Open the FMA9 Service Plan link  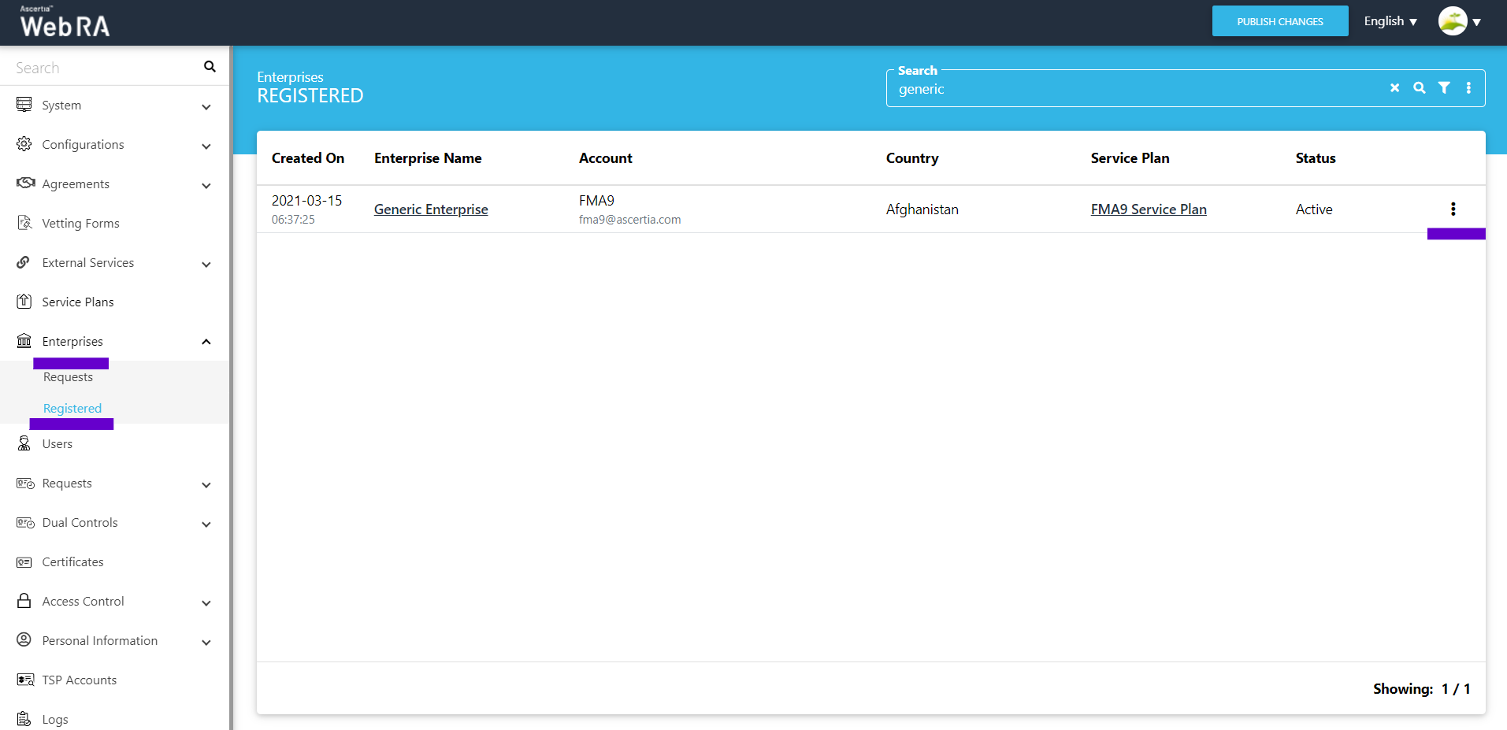1148,209
